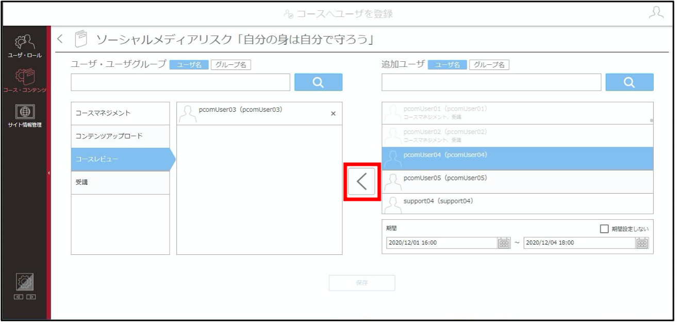This screenshot has width=678, height=330.
Task: Select the ユーザ名 toggle for ユーザ・ユーザグループ
Action: pos(189,65)
